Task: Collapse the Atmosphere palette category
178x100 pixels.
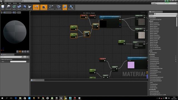Action: pyautogui.click(x=149, y=18)
